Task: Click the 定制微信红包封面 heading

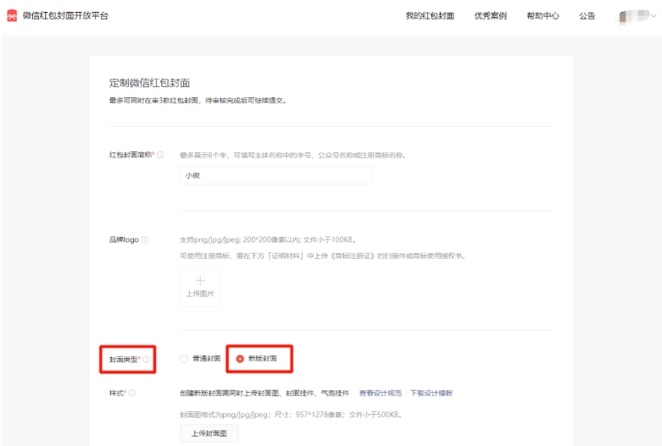Action: [x=149, y=83]
